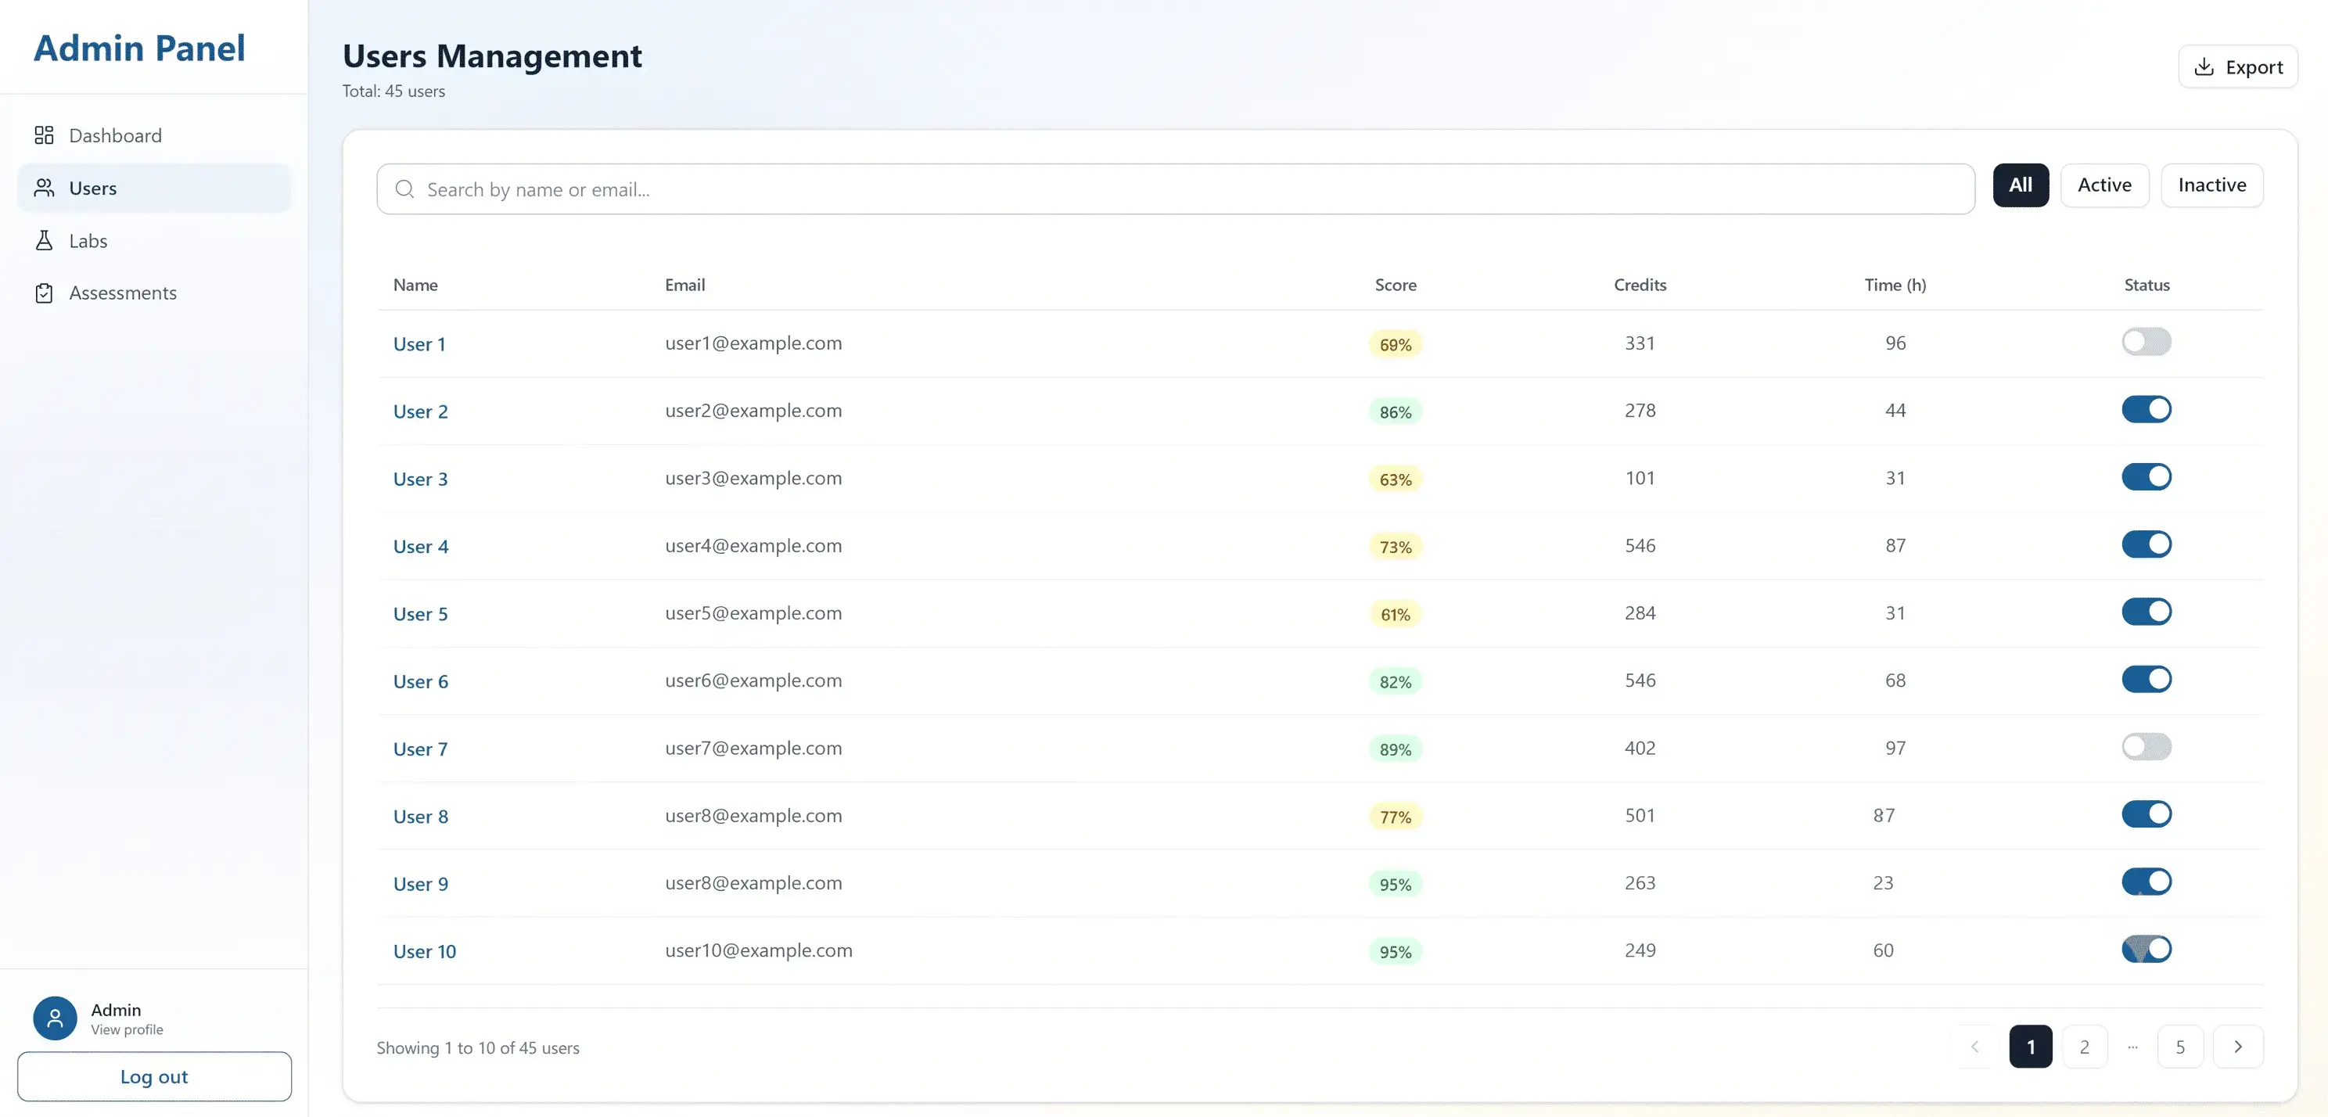Image resolution: width=2328 pixels, height=1117 pixels.
Task: Go to previous page arrow
Action: tap(1974, 1047)
